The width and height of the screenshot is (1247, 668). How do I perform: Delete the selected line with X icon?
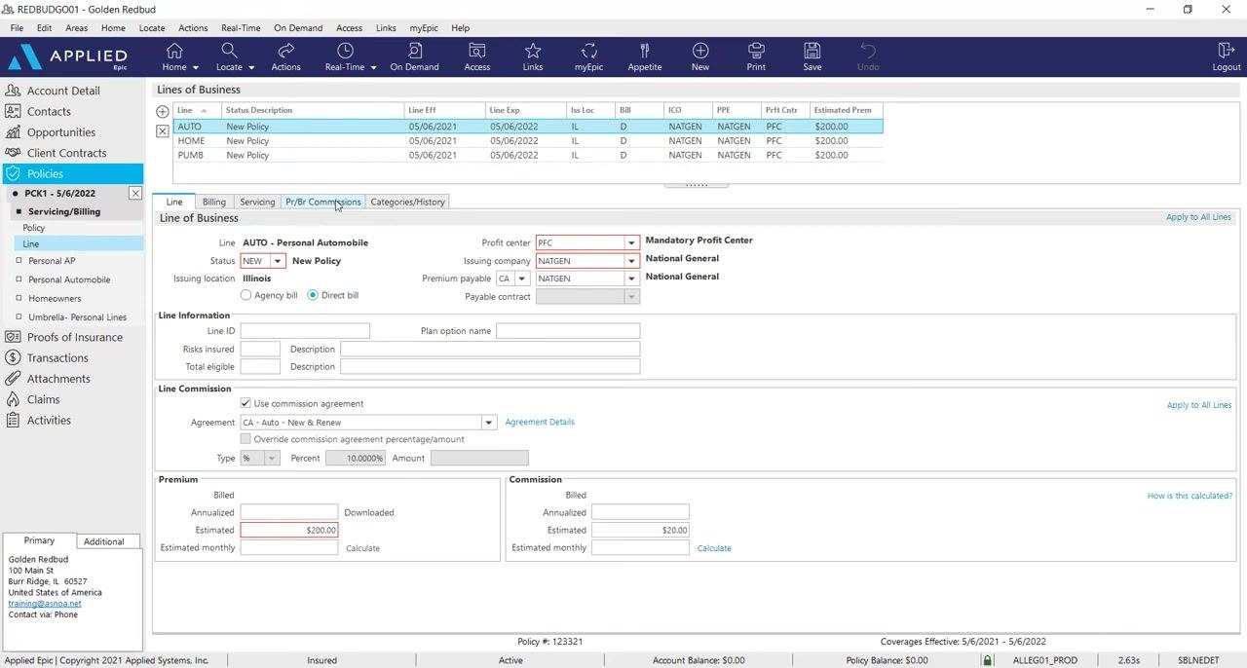click(163, 130)
